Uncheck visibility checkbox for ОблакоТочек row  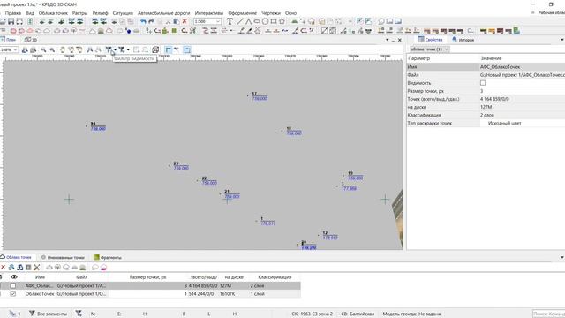(13, 294)
